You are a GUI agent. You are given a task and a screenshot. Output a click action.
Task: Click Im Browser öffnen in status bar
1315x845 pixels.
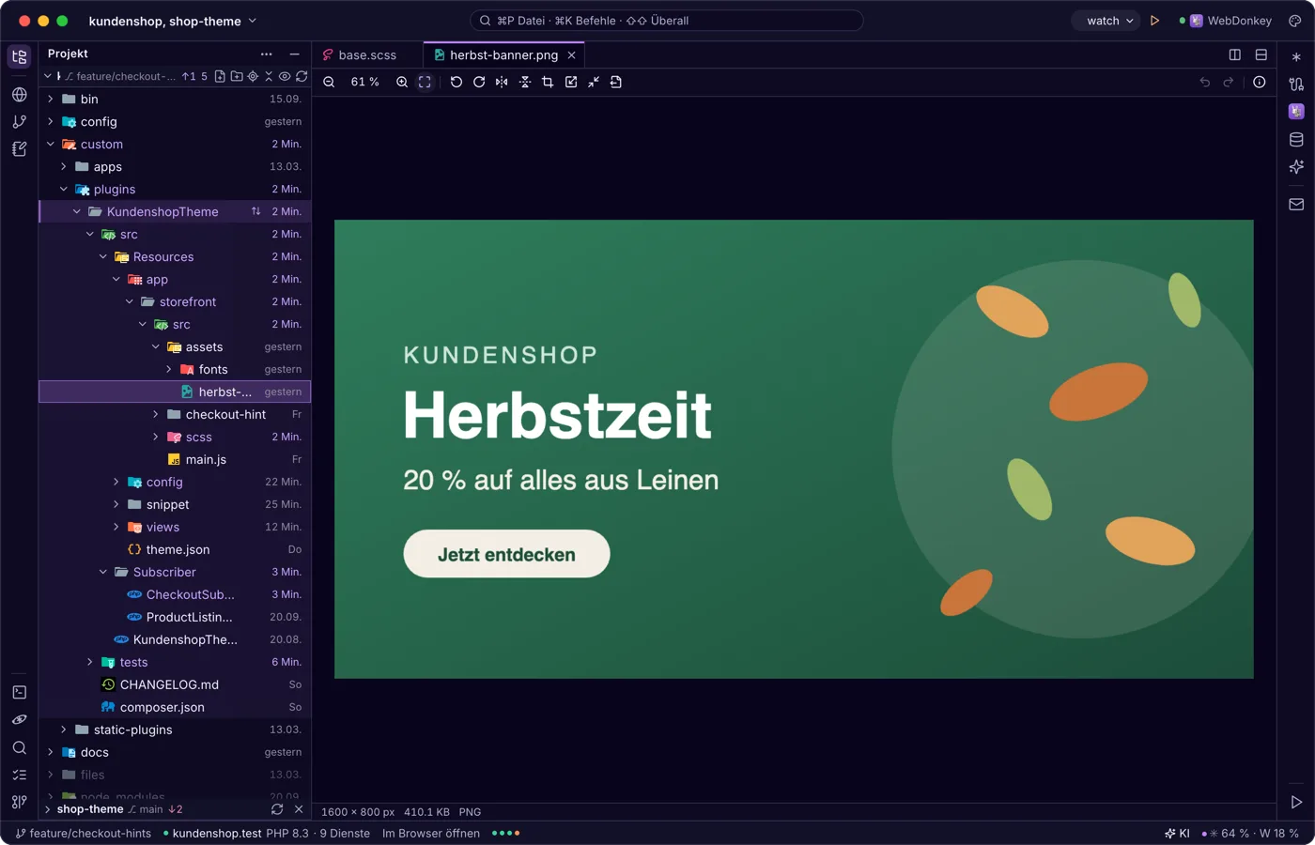431,834
